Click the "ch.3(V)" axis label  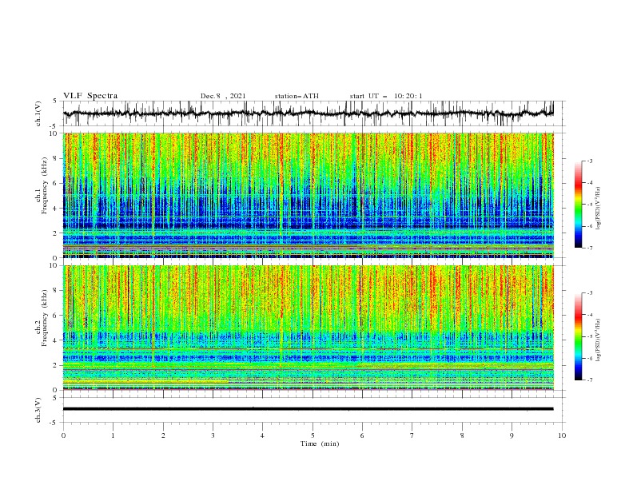[38, 410]
